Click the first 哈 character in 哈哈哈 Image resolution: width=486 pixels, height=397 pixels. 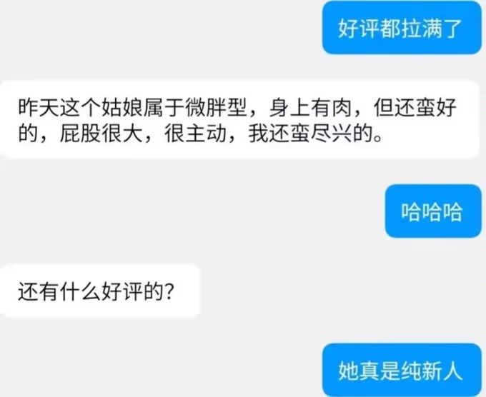(x=411, y=212)
